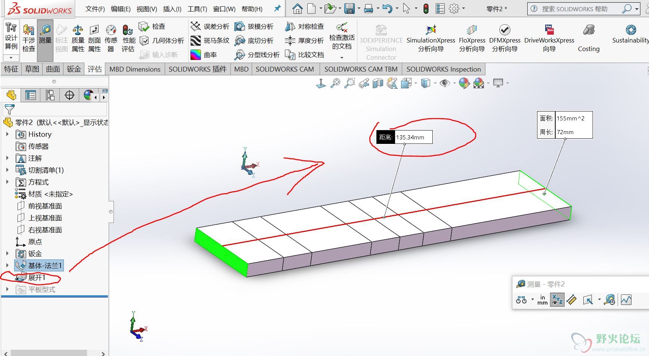Expand the 方程式 equations node
The width and height of the screenshot is (649, 356).
[x=7, y=182]
